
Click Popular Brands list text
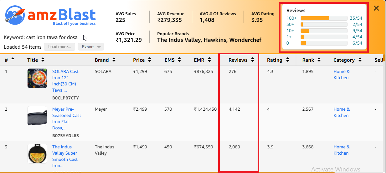[x=209, y=40]
